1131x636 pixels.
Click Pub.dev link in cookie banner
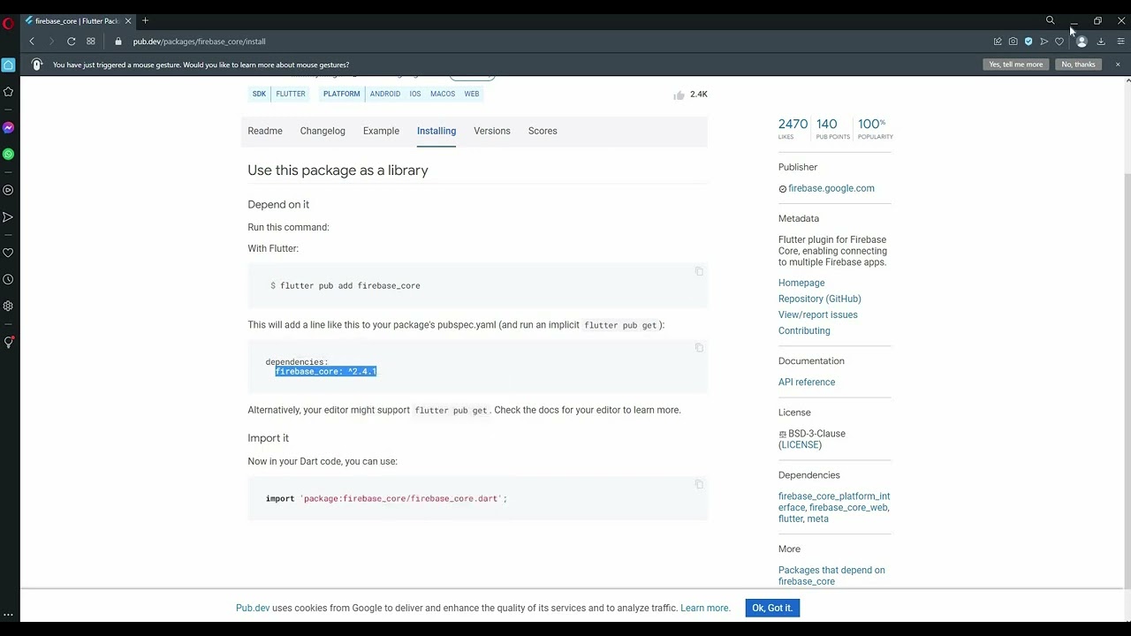click(x=253, y=608)
